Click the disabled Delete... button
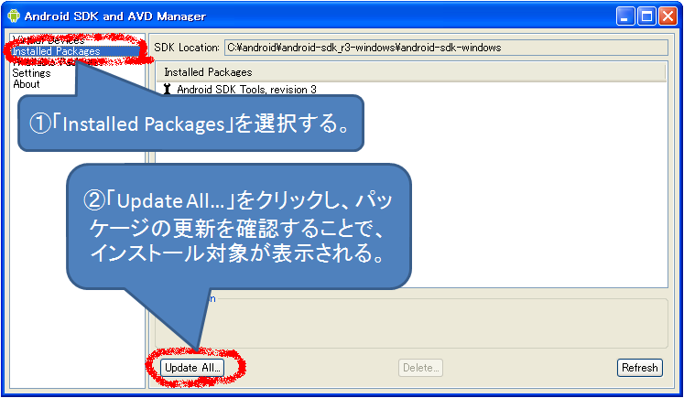684x398 pixels. (x=420, y=368)
